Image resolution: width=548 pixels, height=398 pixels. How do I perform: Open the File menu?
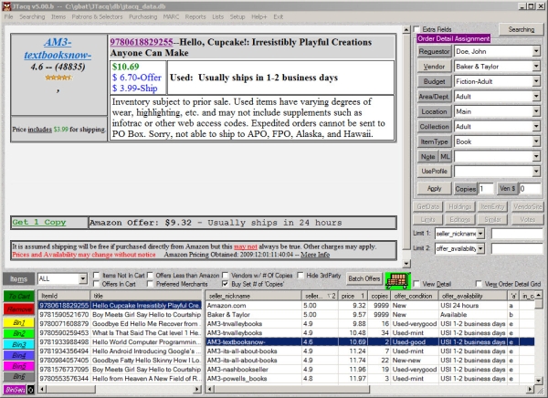tap(9, 16)
